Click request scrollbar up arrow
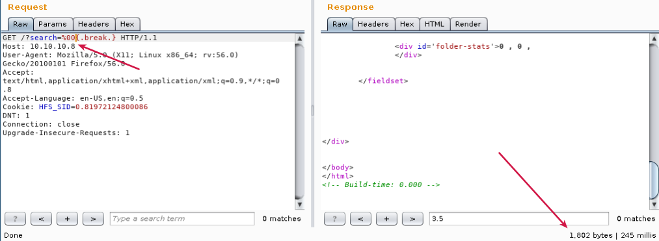This screenshot has height=241, width=659. click(x=299, y=38)
